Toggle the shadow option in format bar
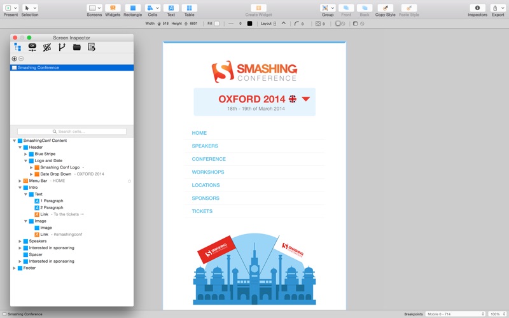Screen dimensions: 509x318 [338, 24]
